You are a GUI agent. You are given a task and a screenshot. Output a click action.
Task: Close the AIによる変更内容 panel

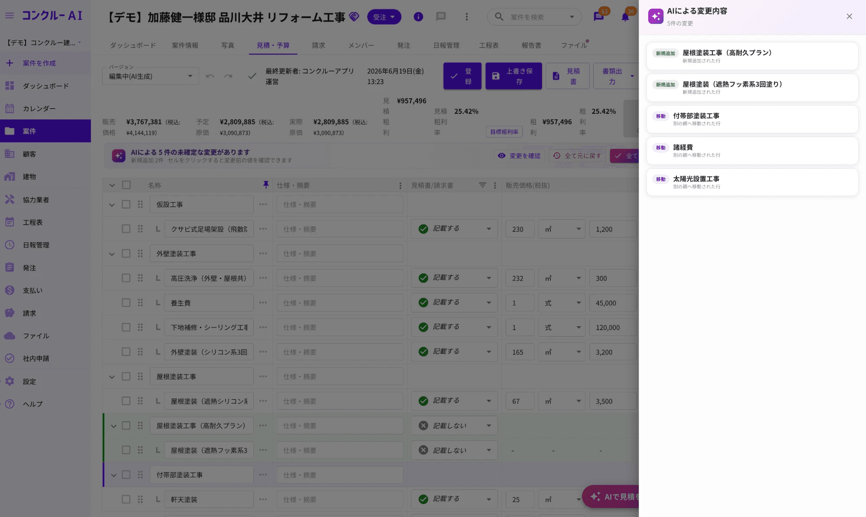tap(849, 16)
